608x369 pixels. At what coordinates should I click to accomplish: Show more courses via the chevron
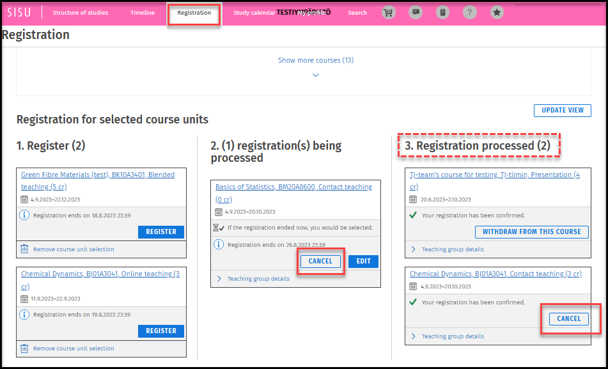point(315,75)
